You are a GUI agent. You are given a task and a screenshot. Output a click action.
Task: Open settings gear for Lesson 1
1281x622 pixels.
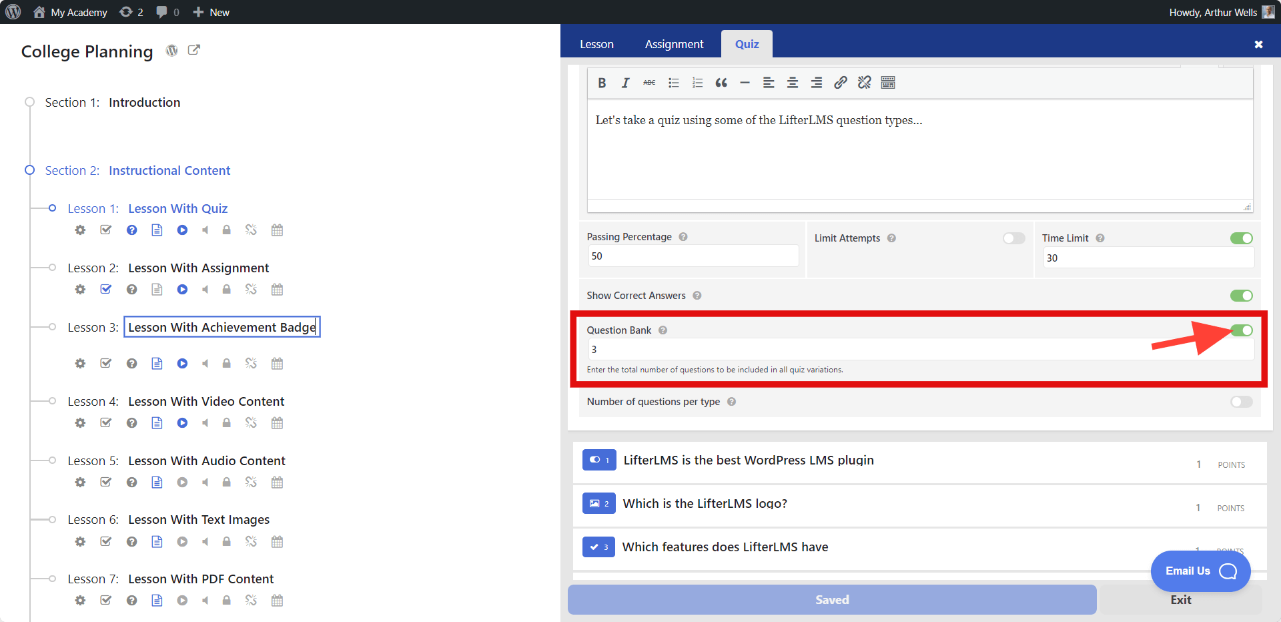[80, 230]
